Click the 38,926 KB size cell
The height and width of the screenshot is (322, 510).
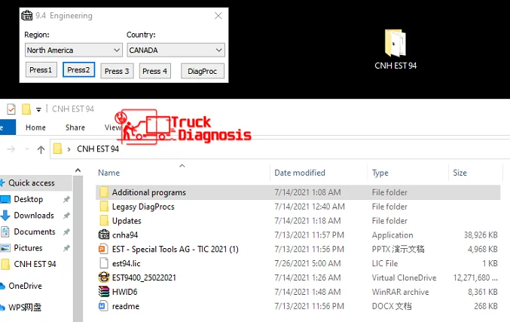click(481, 235)
